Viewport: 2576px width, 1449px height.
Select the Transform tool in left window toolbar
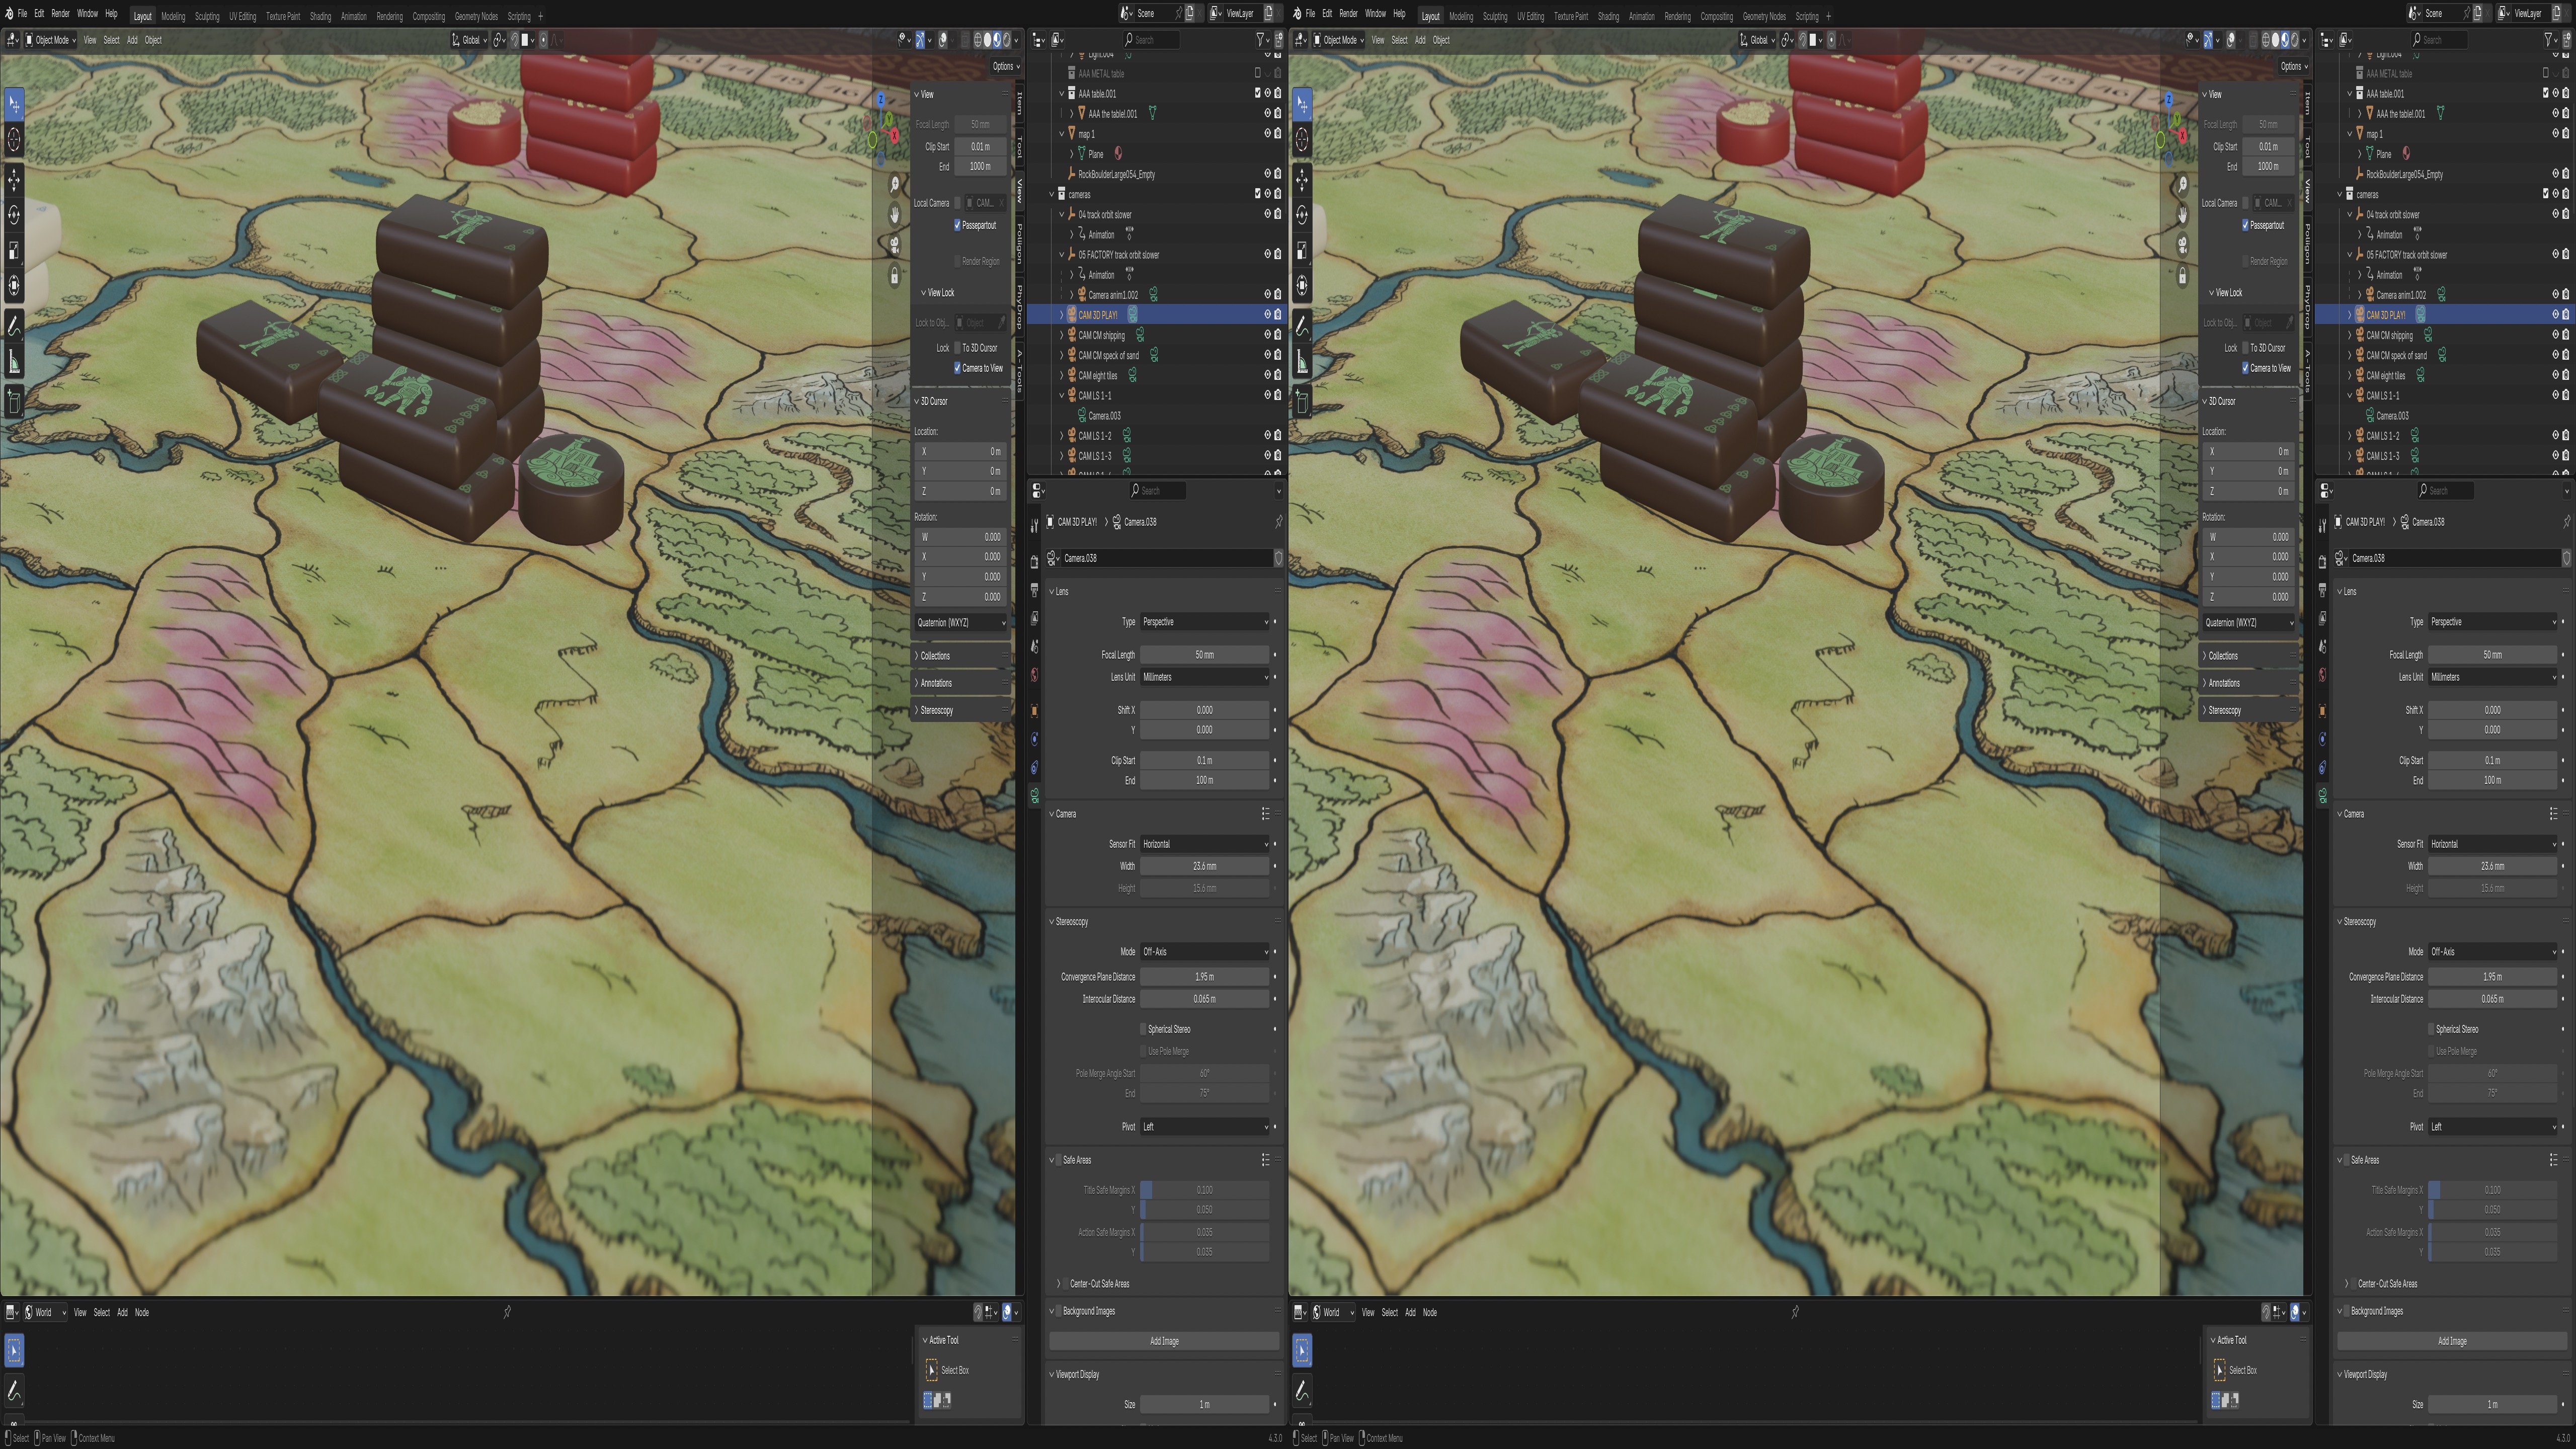(14, 285)
